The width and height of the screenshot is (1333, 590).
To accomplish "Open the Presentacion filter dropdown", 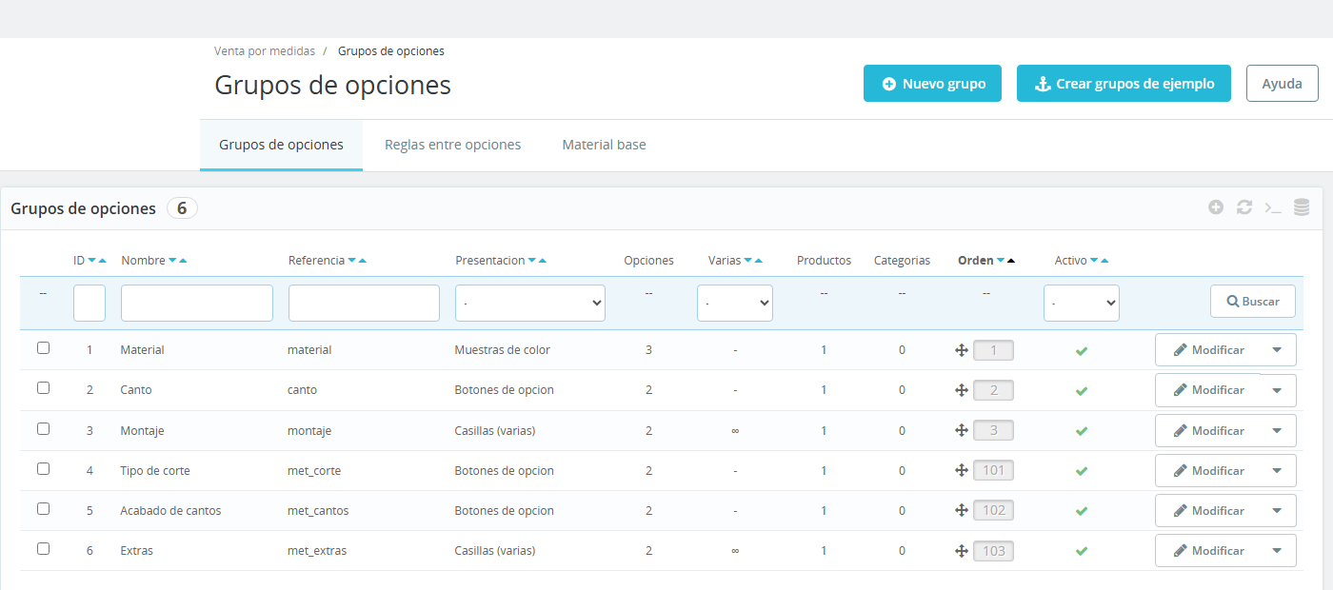I will coord(530,303).
